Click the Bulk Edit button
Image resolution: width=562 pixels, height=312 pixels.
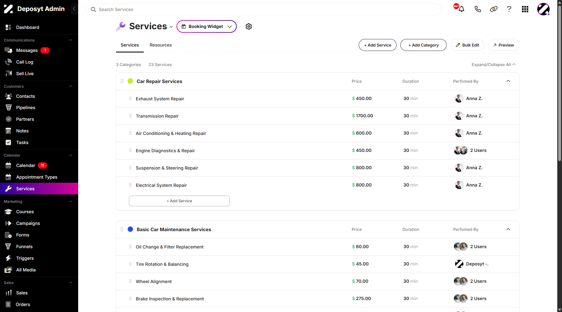[467, 45]
